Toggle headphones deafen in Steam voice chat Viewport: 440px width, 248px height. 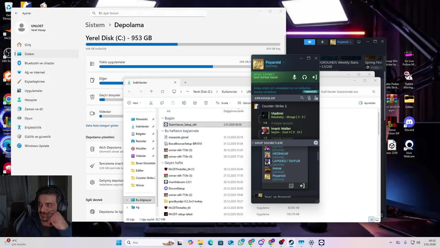pos(305,77)
